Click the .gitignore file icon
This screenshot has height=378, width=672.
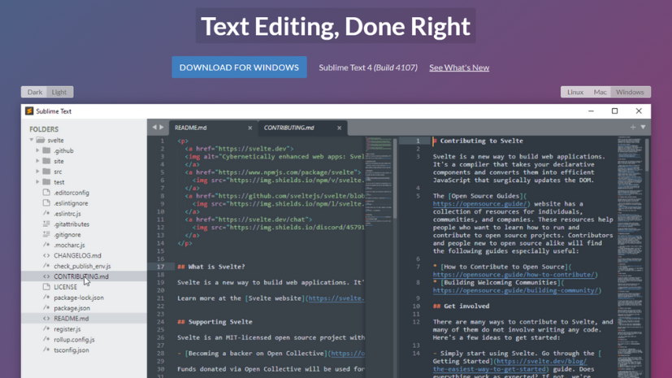click(x=46, y=235)
